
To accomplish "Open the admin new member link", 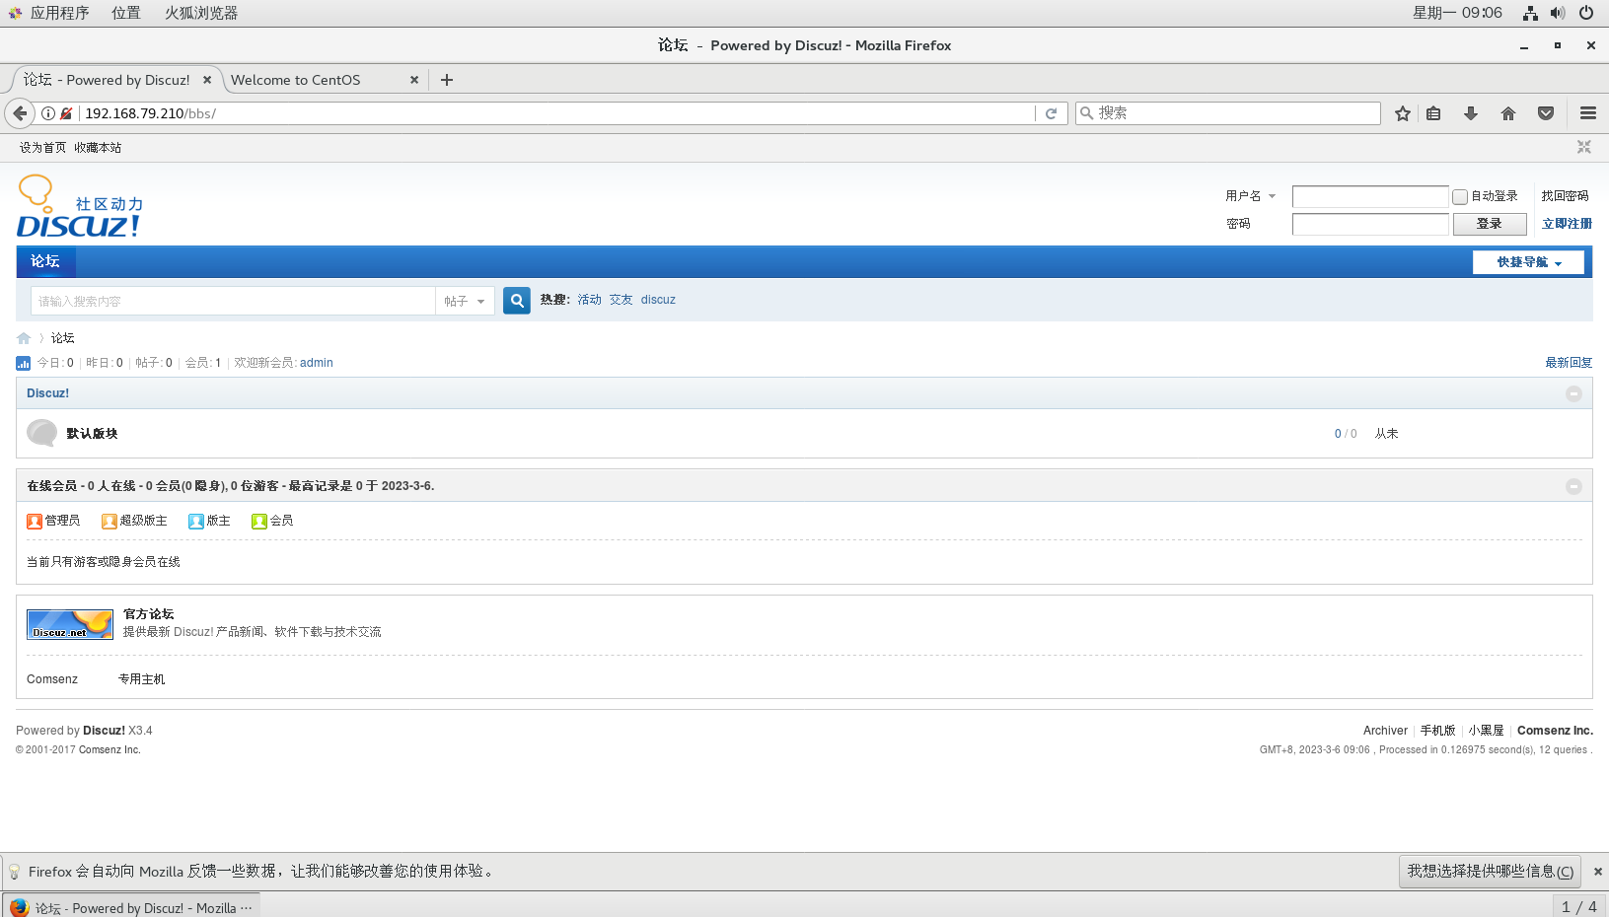I will (317, 363).
